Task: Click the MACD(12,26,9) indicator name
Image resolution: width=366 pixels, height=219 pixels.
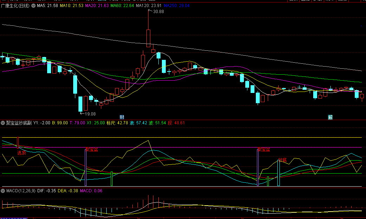Action: [x=21, y=191]
